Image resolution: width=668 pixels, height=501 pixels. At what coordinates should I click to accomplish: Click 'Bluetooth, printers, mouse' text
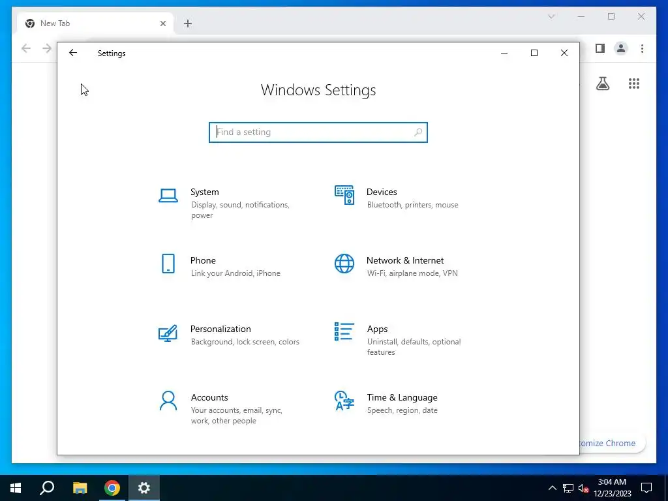(413, 205)
